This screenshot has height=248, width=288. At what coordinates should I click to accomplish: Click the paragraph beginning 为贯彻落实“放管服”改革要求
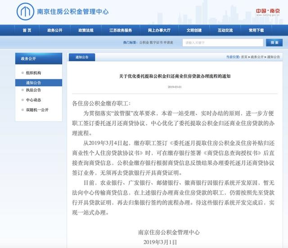coord(173,123)
